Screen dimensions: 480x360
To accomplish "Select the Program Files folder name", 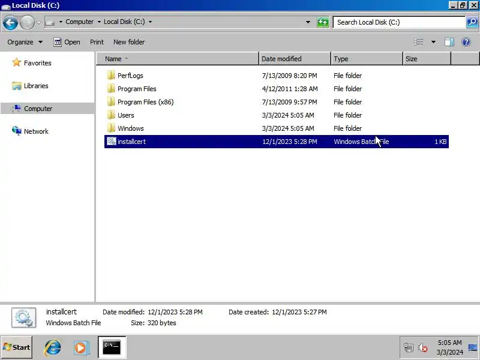I will pos(137,89).
